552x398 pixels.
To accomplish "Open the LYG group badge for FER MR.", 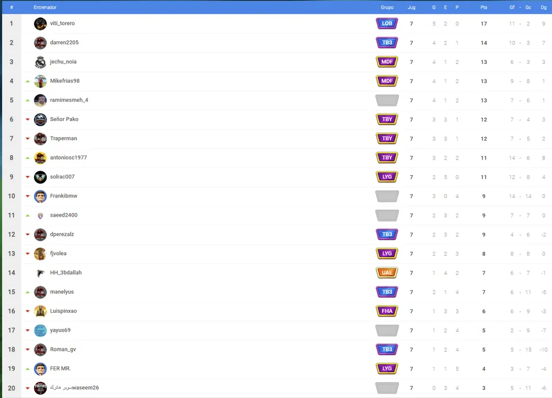I will (x=387, y=369).
